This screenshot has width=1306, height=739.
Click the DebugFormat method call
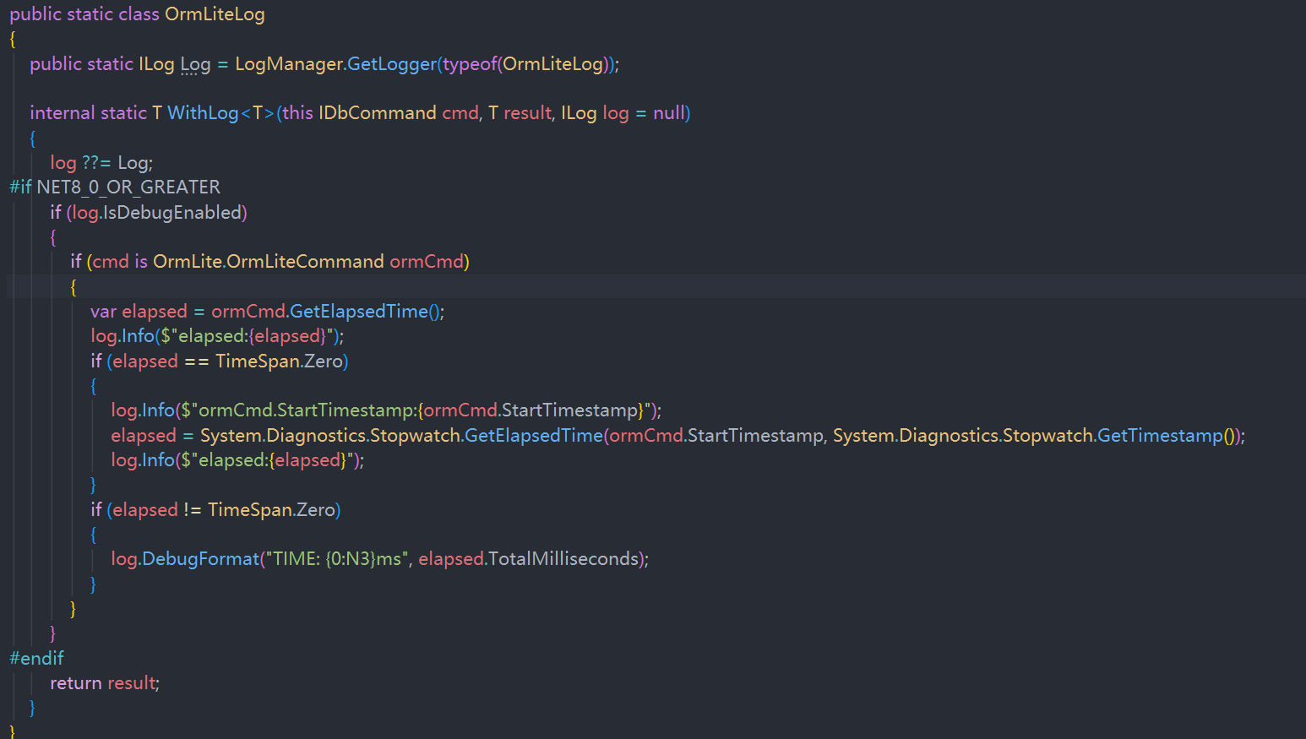(x=200, y=559)
